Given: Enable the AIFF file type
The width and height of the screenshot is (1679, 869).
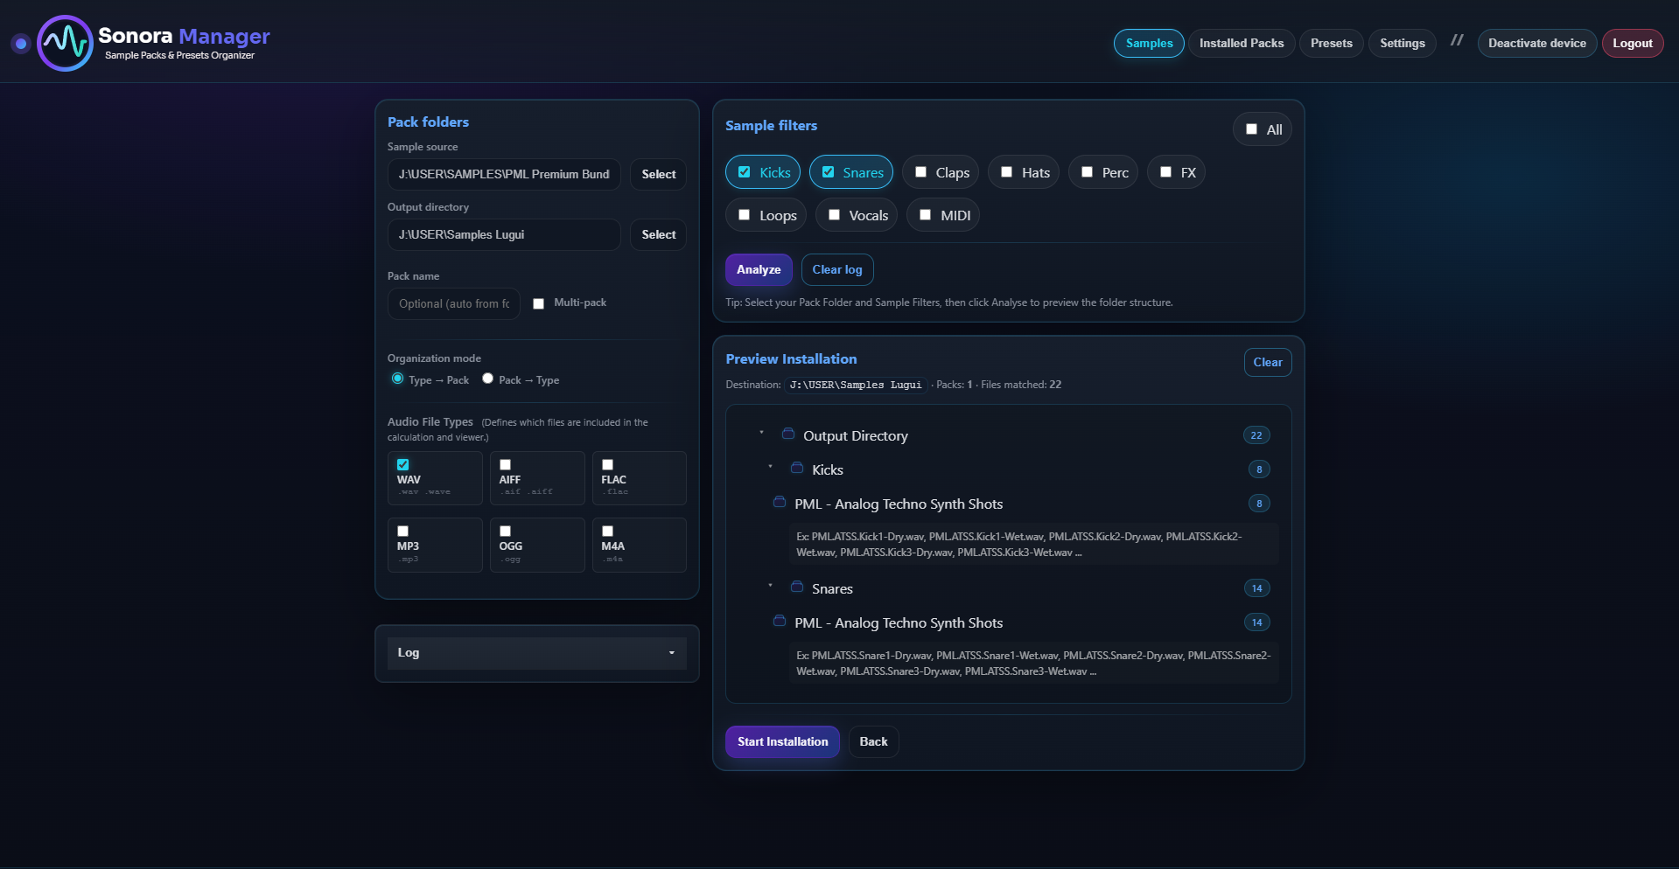Looking at the screenshot, I should coord(506,464).
